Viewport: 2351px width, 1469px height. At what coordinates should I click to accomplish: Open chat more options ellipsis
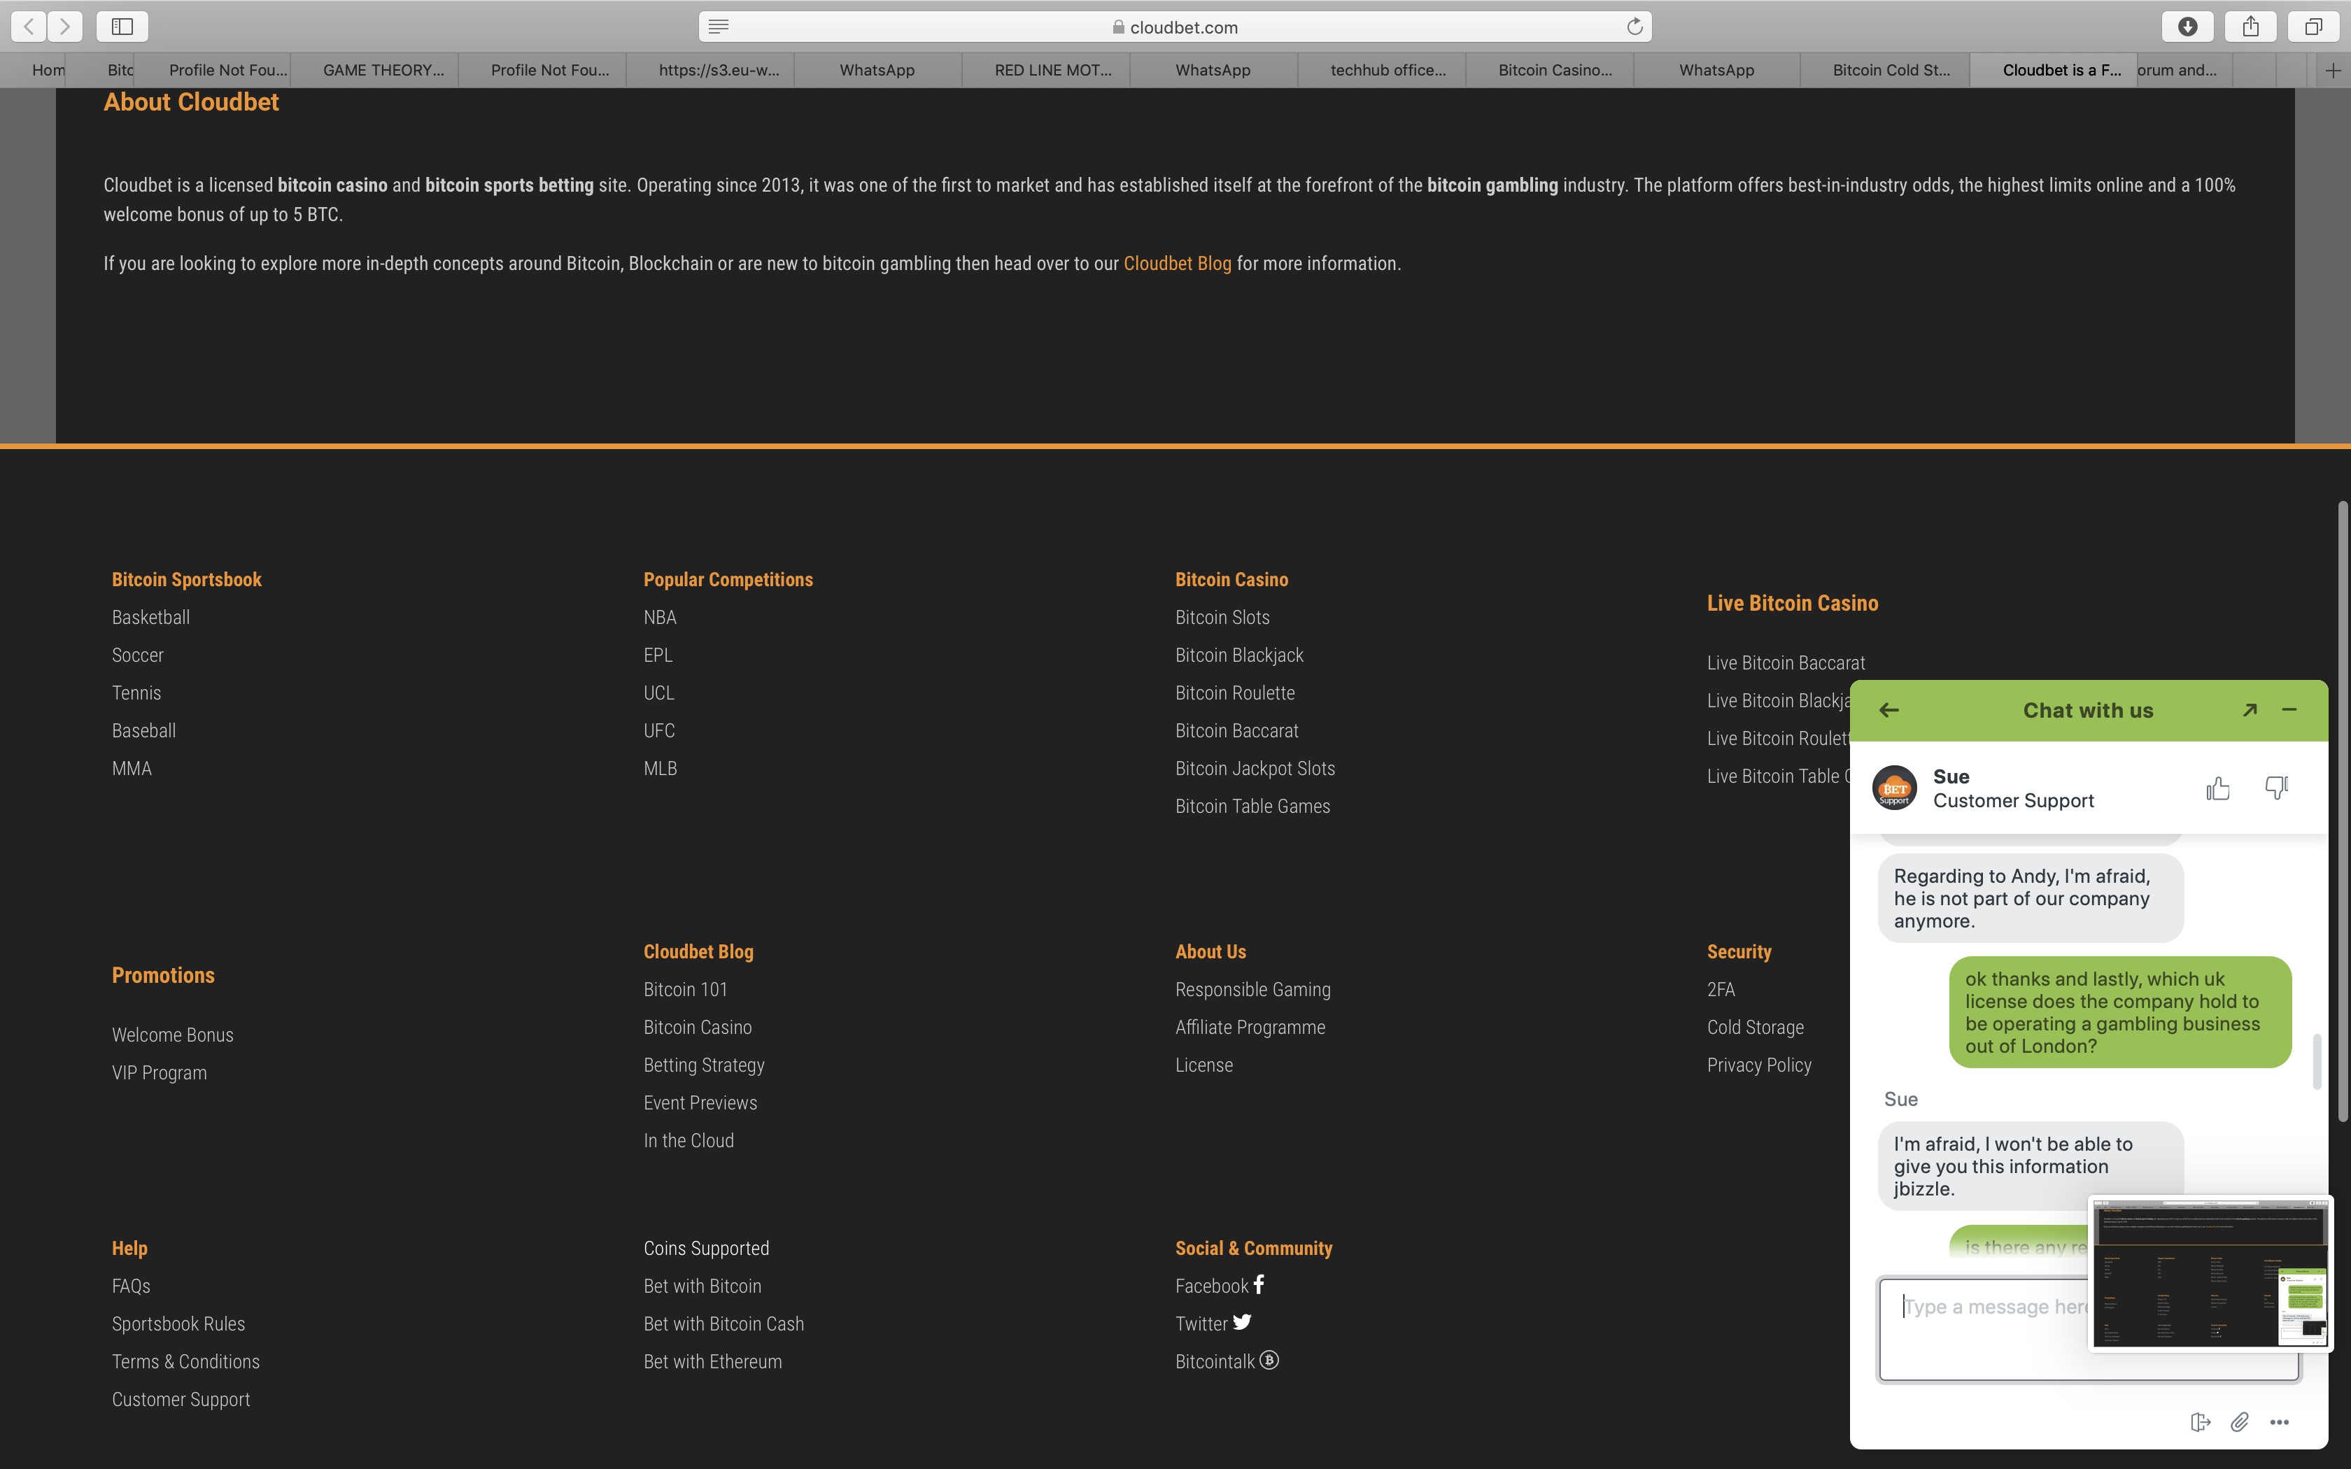coord(2279,1422)
